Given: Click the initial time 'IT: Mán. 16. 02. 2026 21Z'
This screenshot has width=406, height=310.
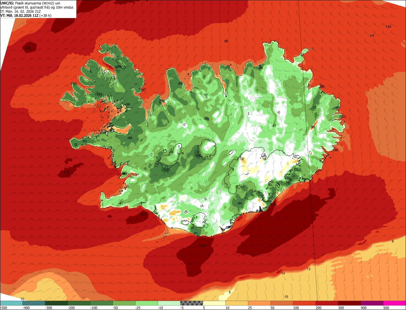Looking at the screenshot, I should click(x=21, y=11).
